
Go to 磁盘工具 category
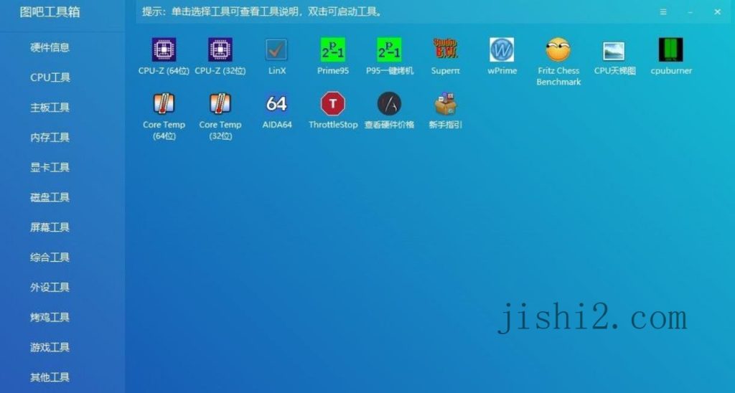click(x=50, y=197)
